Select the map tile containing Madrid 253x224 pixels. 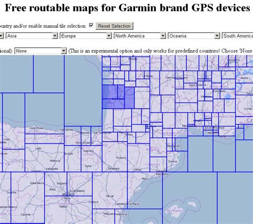click(x=80, y=184)
